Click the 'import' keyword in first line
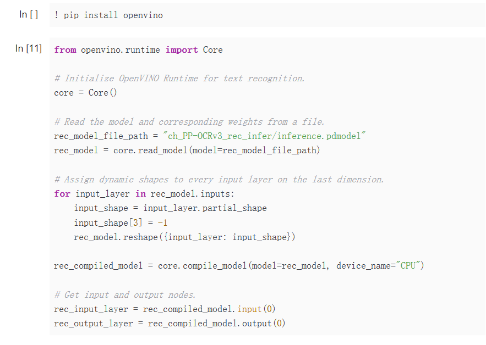This screenshot has width=486, height=345. tap(182, 50)
